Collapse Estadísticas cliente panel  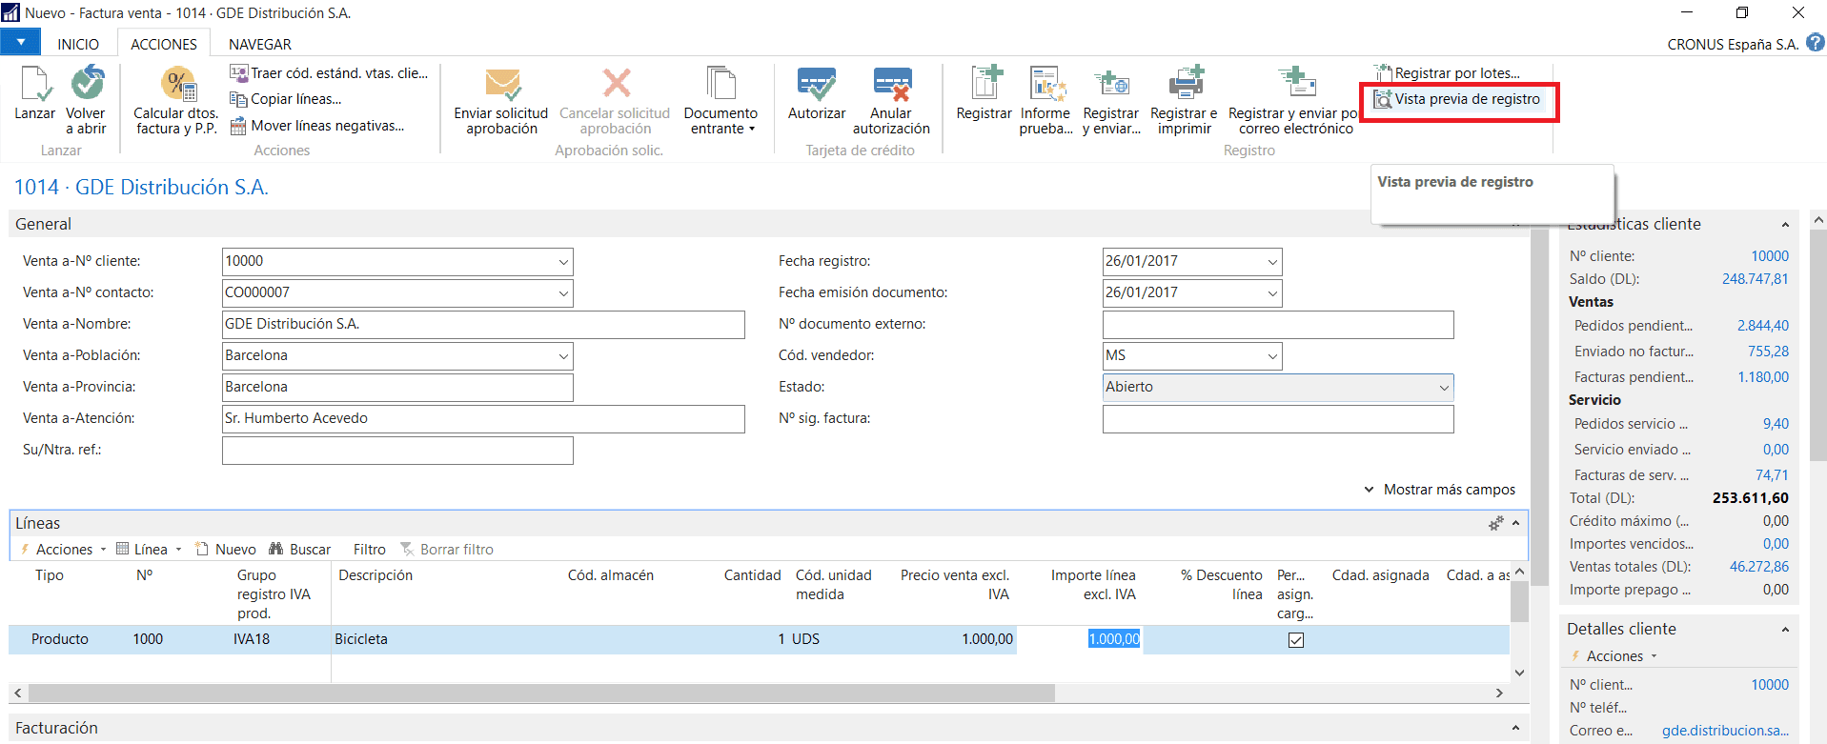point(1785,225)
